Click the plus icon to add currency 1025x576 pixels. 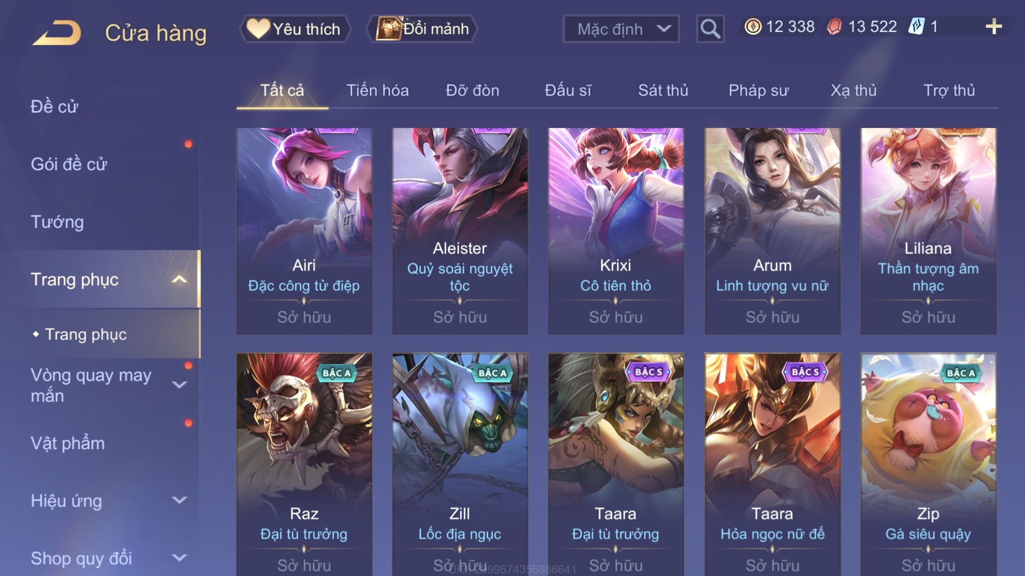tap(993, 26)
